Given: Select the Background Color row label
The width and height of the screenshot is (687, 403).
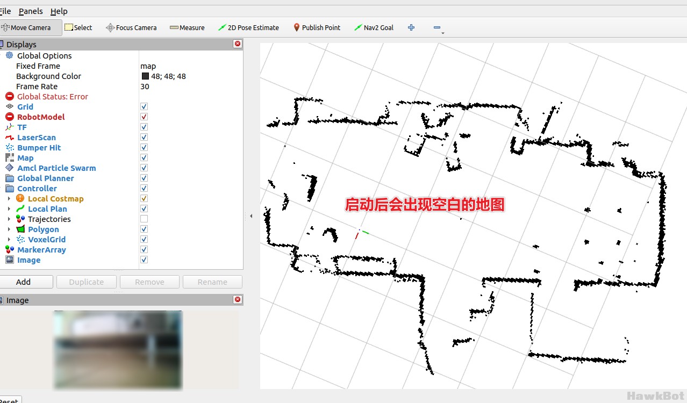Looking at the screenshot, I should pos(48,76).
